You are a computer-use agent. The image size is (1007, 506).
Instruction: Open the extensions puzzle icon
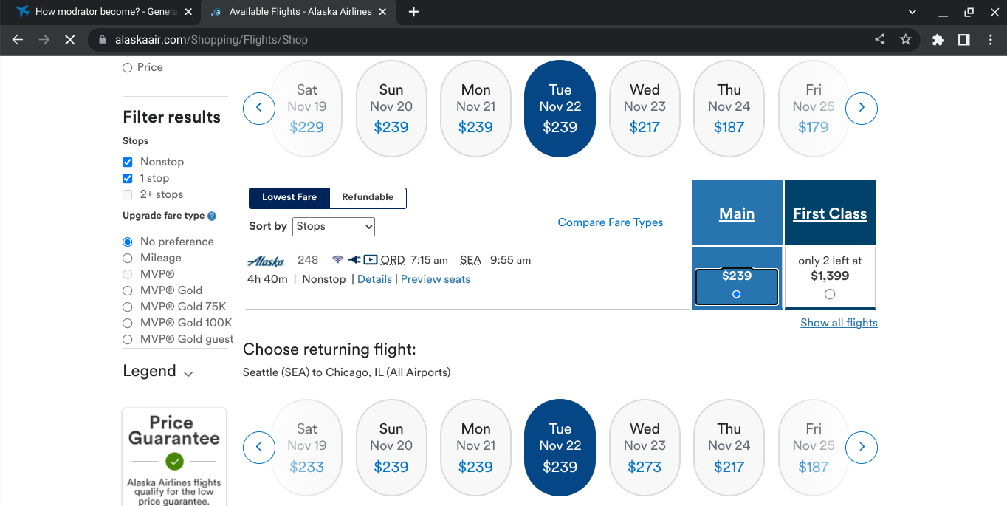tap(938, 40)
